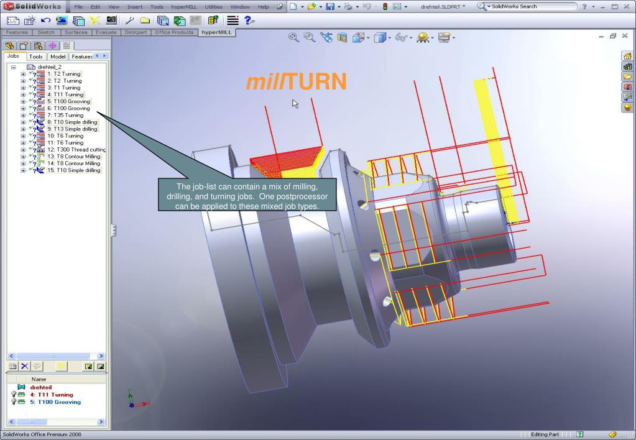
Task: Toggle green checkmark on 8: T10 Simple drilling
Action: click(x=30, y=121)
